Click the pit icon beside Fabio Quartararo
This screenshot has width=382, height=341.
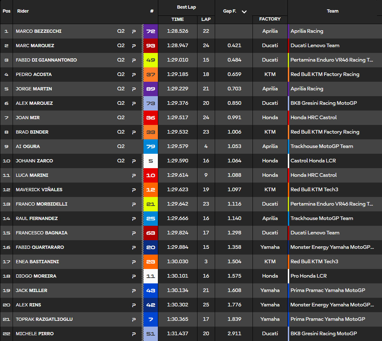click(x=134, y=247)
